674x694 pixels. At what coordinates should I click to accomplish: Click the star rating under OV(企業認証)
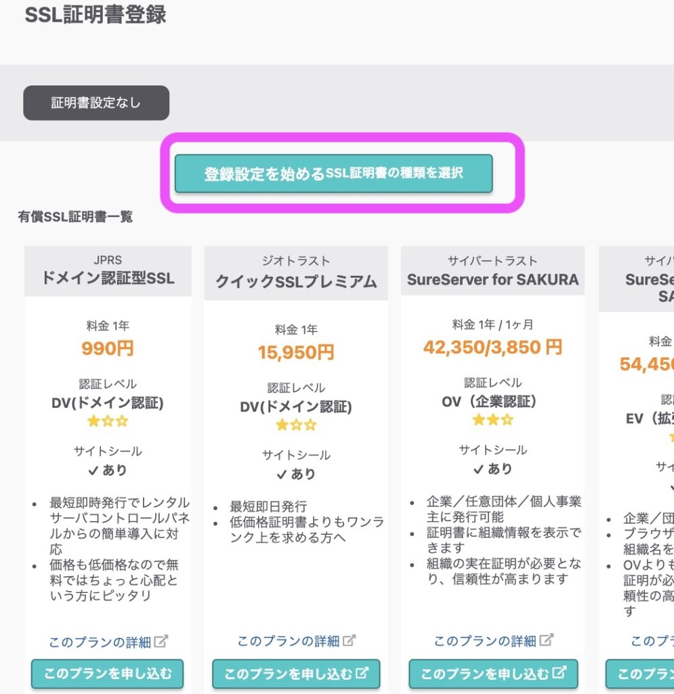[x=492, y=420]
